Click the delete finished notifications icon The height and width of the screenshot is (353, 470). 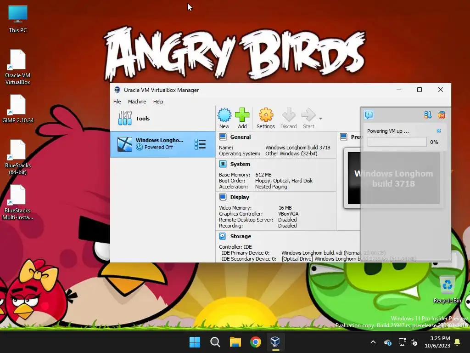click(x=441, y=114)
